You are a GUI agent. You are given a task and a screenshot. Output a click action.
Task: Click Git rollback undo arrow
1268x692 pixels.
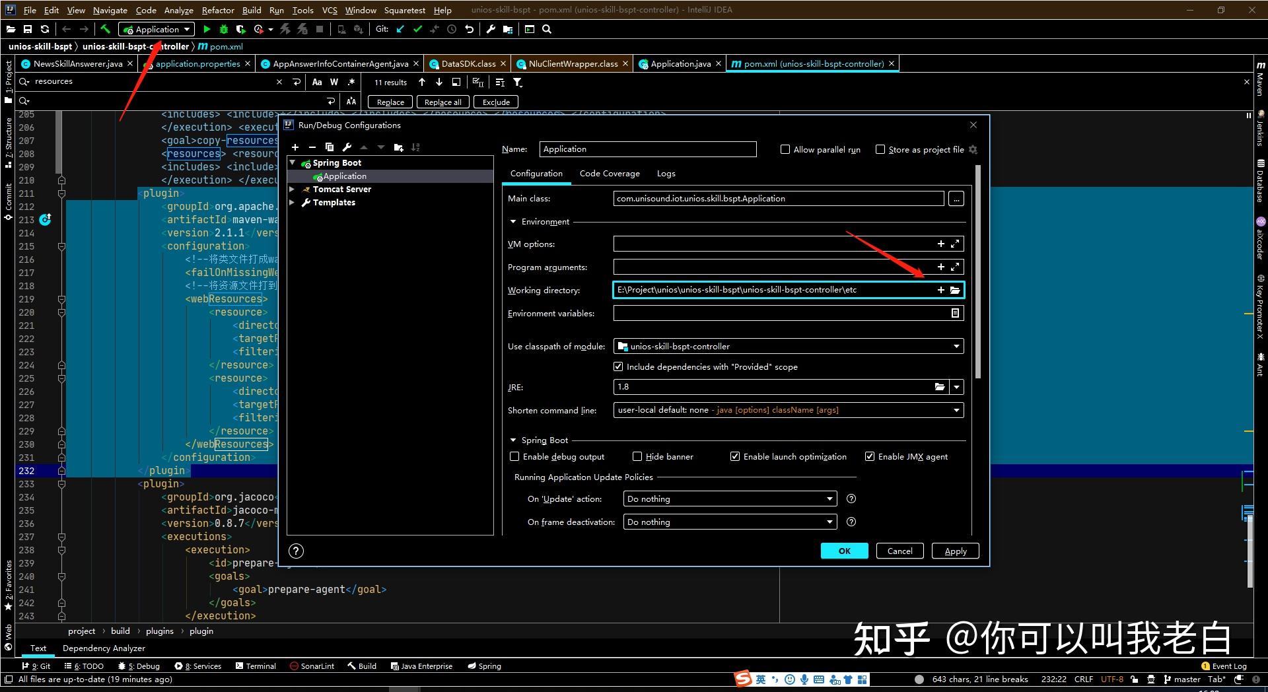click(x=469, y=29)
